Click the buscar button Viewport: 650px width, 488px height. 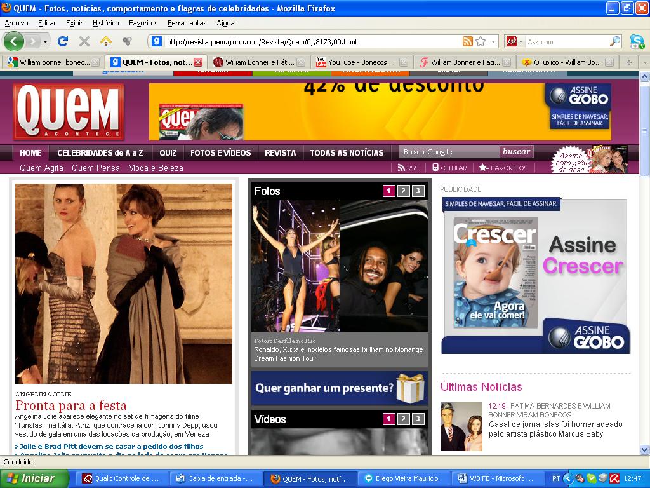point(517,151)
